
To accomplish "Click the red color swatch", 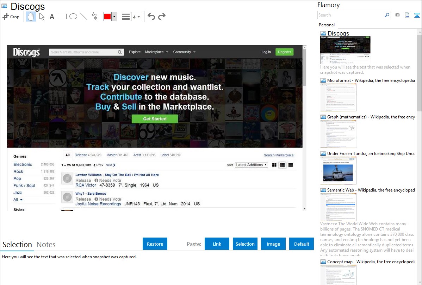I will coord(107,17).
